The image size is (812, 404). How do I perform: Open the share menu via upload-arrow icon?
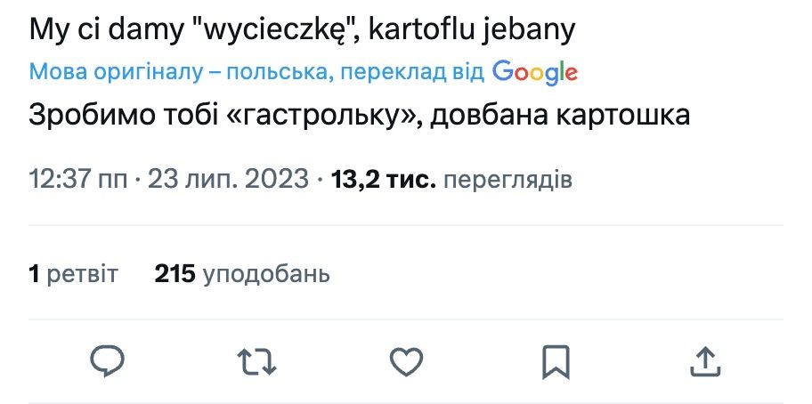[x=704, y=361]
